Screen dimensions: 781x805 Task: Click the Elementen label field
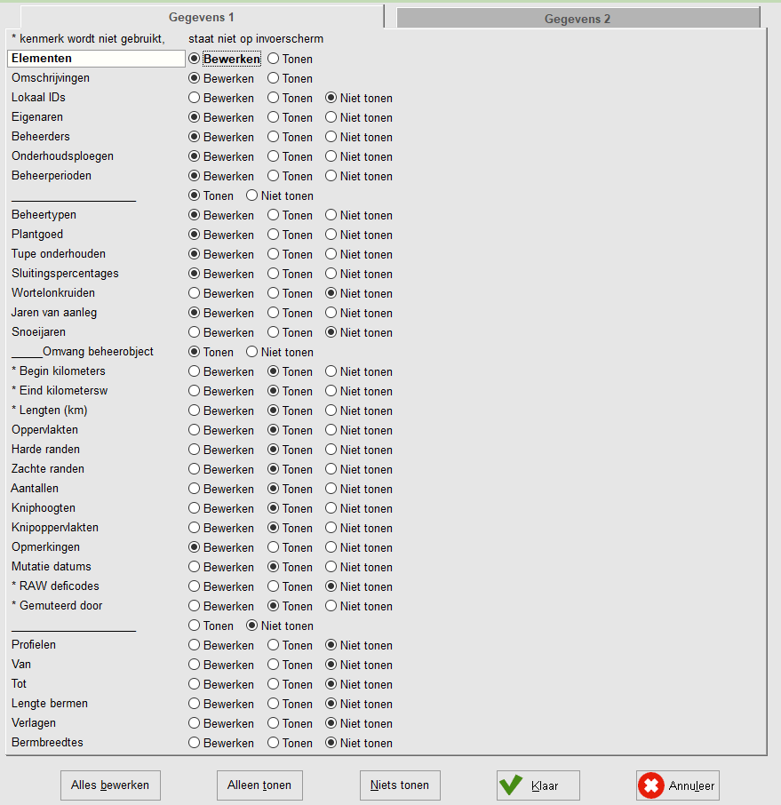96,59
